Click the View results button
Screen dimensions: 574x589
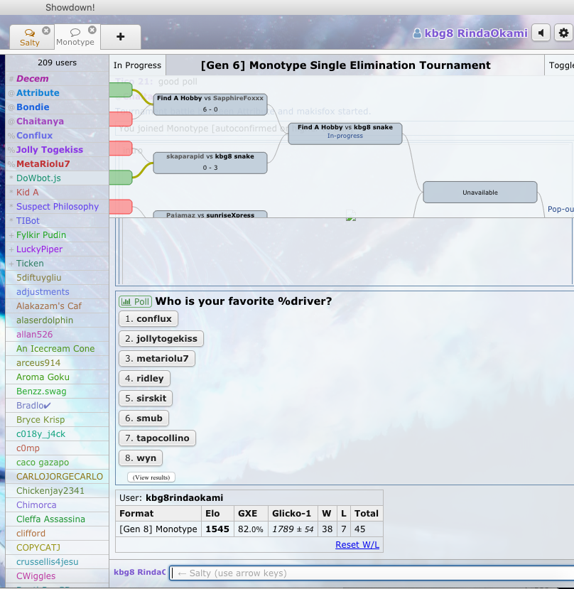151,477
